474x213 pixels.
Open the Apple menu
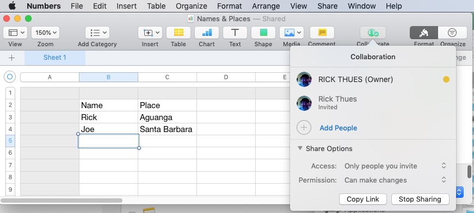tap(12, 6)
